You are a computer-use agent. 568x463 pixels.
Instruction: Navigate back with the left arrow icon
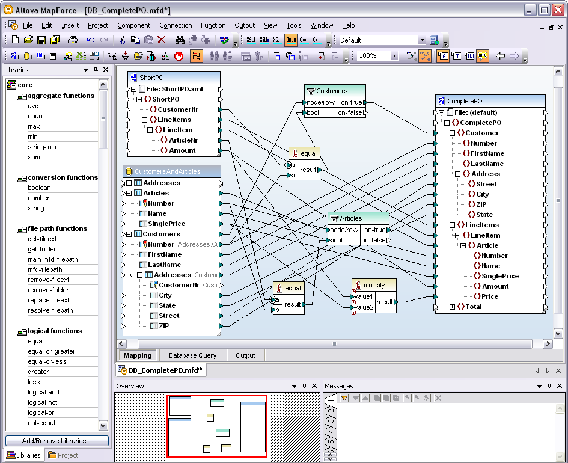click(501, 56)
